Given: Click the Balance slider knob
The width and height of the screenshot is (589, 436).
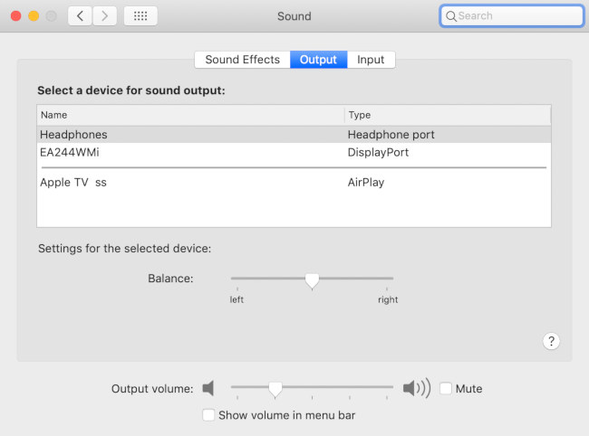Looking at the screenshot, I should pos(312,280).
